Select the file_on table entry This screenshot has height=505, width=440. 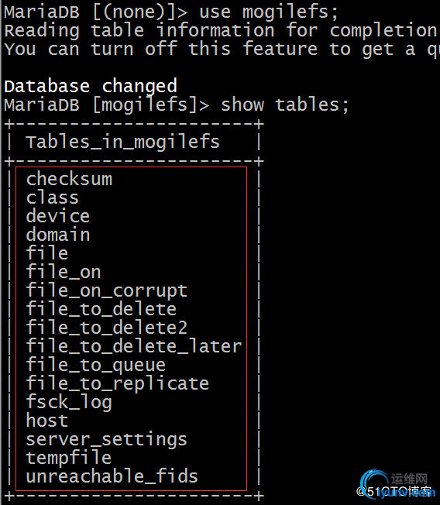point(64,272)
